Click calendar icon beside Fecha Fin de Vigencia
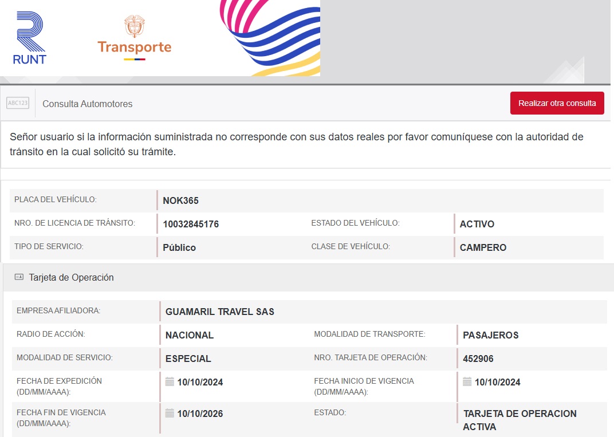The height and width of the screenshot is (437, 614). coord(170,414)
